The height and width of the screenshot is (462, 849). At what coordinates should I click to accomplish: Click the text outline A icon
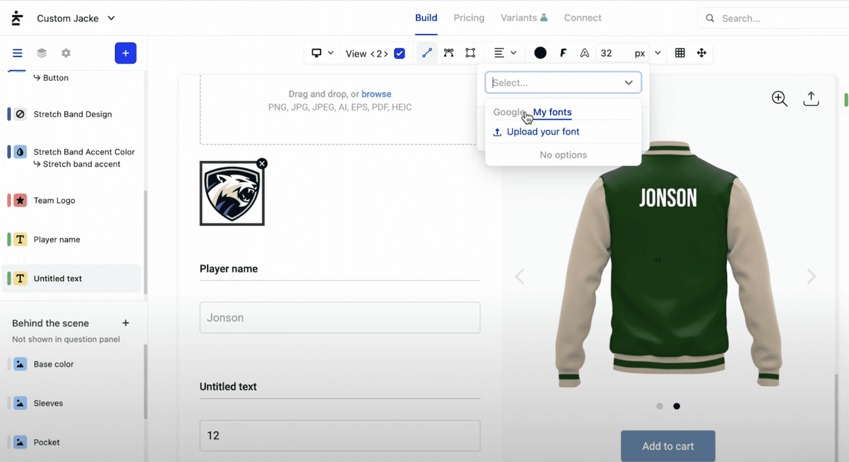tap(584, 53)
